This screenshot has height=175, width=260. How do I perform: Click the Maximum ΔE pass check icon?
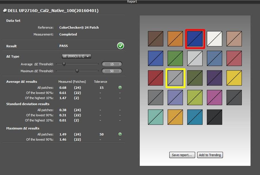120,134
